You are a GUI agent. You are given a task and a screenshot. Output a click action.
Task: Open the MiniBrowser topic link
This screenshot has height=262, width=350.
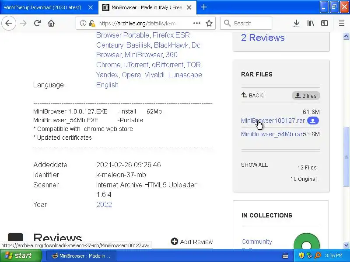pyautogui.click(x=143, y=55)
